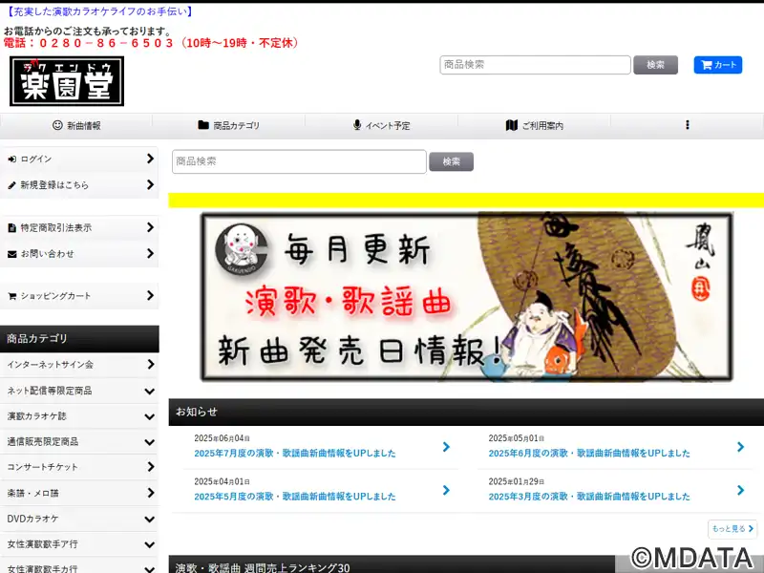Open the 2025年6月度 新曲情報 notice link
The image size is (764, 573).
tap(589, 453)
